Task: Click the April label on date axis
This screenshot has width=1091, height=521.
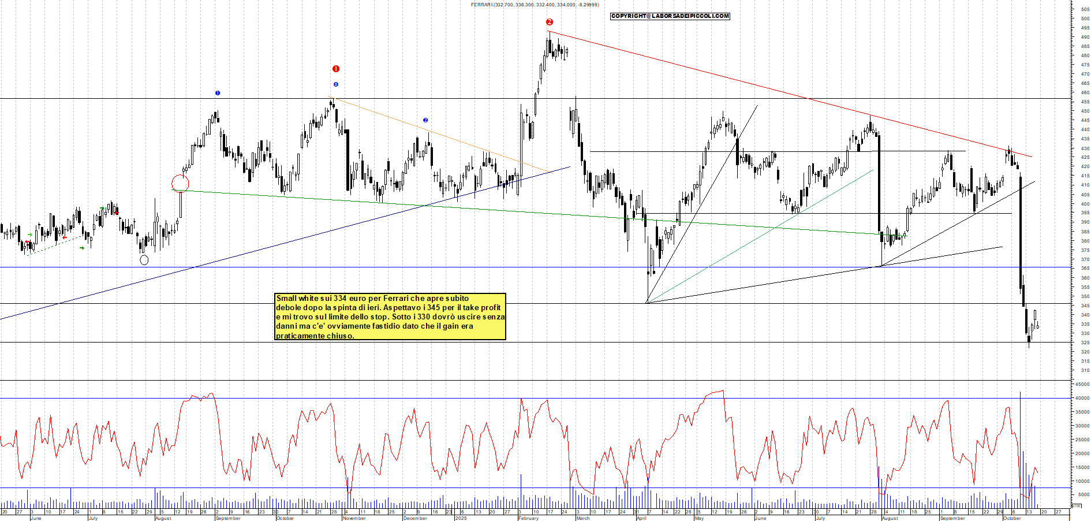Action: pyautogui.click(x=641, y=518)
